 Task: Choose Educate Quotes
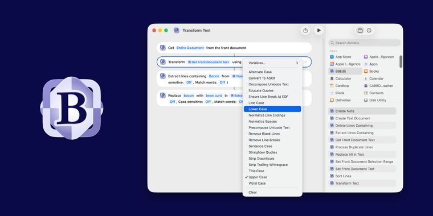coord(272,90)
